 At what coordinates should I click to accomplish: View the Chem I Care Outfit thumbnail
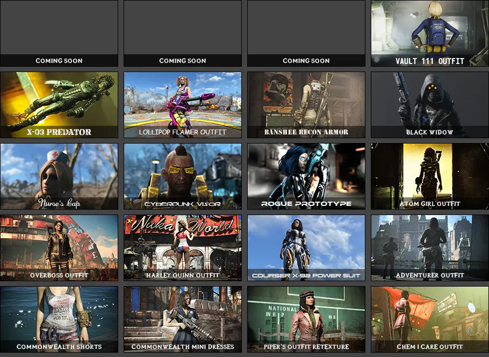click(430, 319)
